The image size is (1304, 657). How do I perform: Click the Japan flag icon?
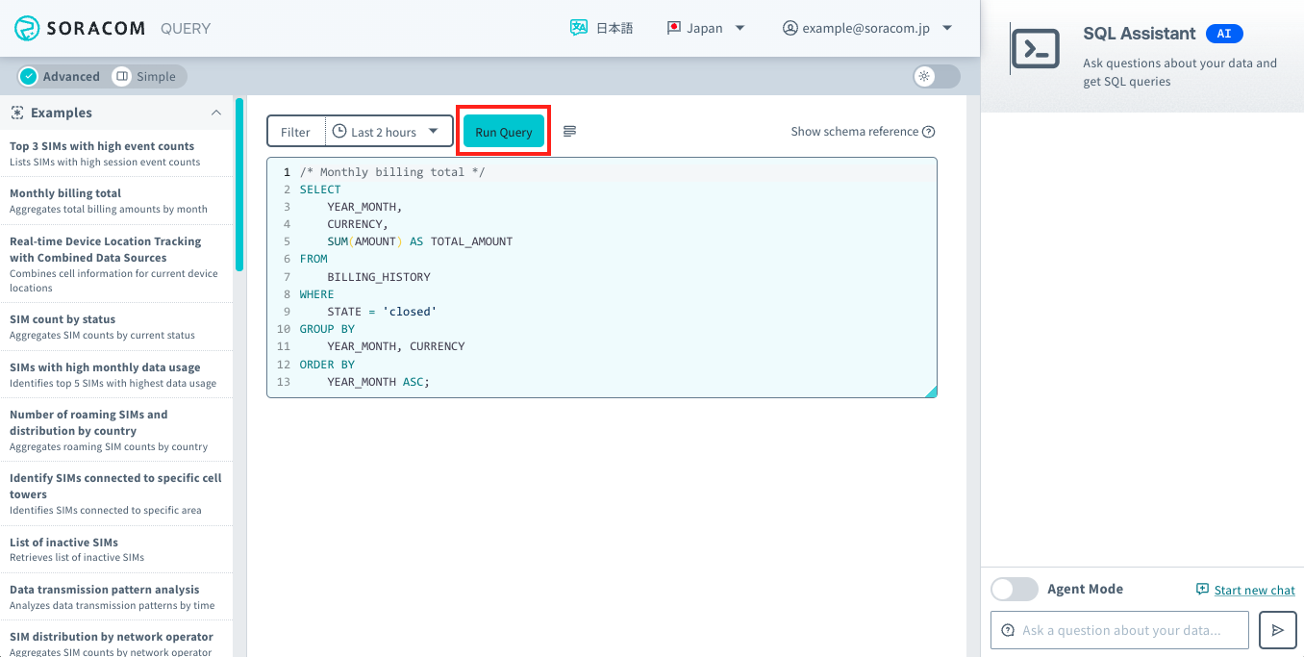coord(673,28)
